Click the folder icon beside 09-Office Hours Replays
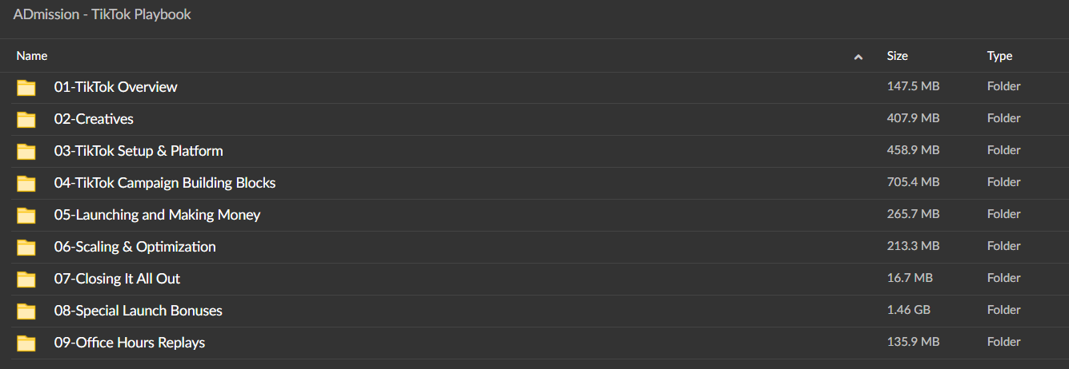The image size is (1069, 369). pos(26,343)
